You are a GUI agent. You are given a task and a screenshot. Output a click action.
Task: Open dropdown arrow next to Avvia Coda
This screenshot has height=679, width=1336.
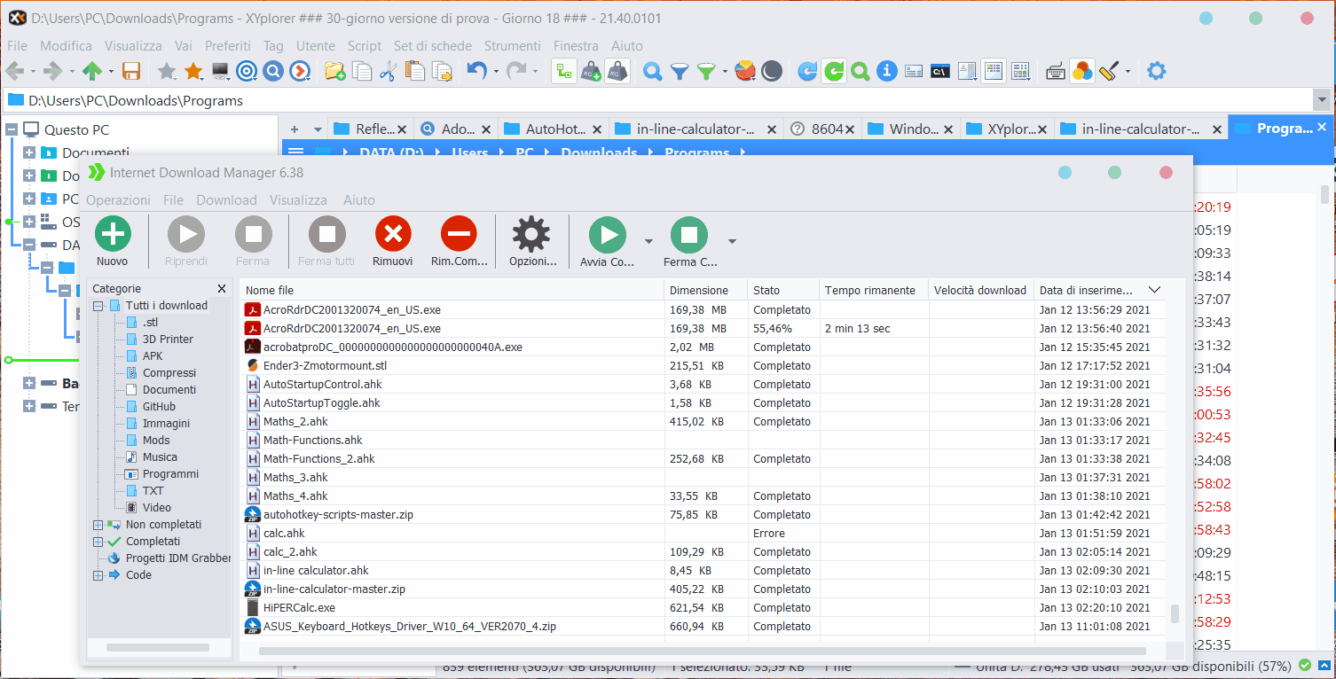pyautogui.click(x=648, y=240)
